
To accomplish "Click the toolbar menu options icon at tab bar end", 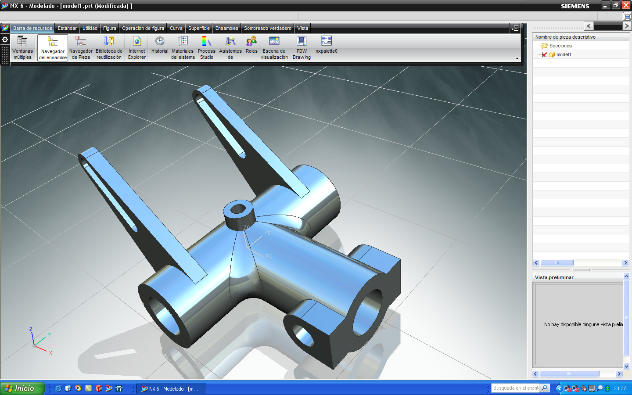I will [x=515, y=28].
